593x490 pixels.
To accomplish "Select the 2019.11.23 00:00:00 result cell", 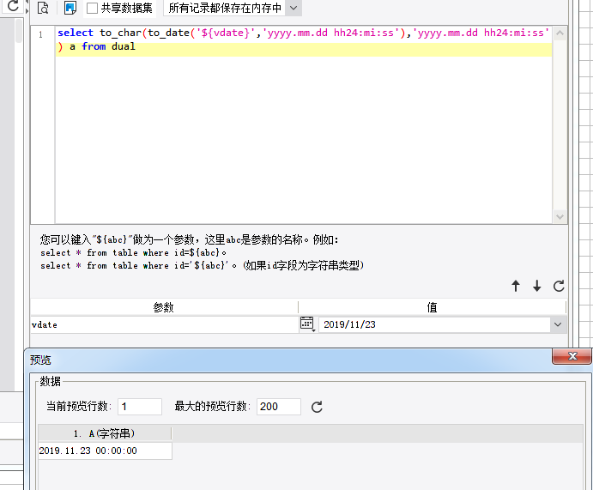I will click(x=106, y=451).
